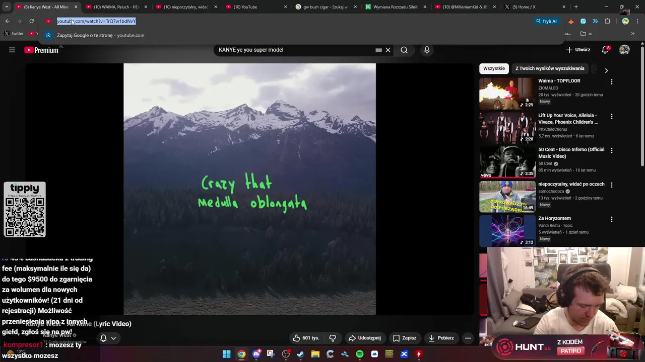Open options menu for Waima - TOPFLOOR video

coord(612,82)
